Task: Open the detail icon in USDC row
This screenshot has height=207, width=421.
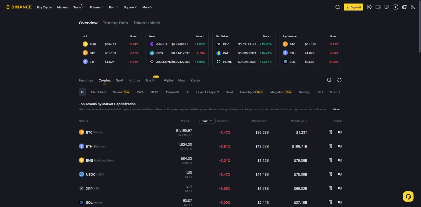Action: click(x=330, y=174)
